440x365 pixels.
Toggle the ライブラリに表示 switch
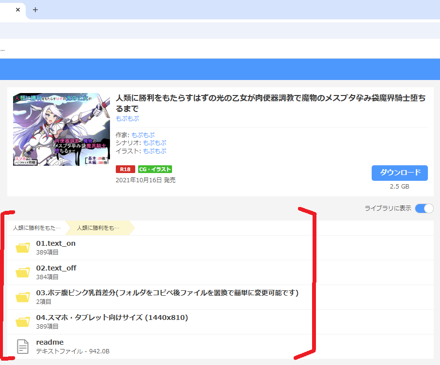[424, 208]
